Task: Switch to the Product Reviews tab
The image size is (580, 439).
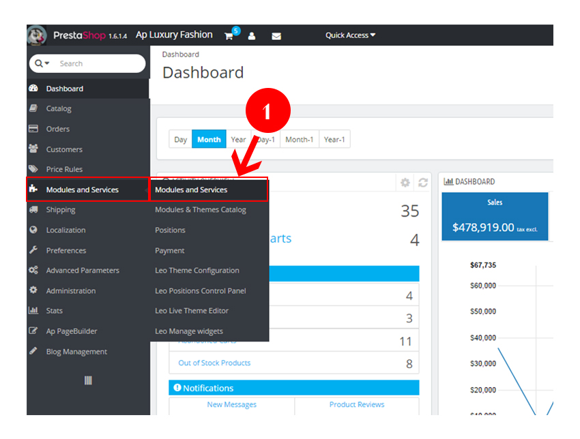Action: 356,405
